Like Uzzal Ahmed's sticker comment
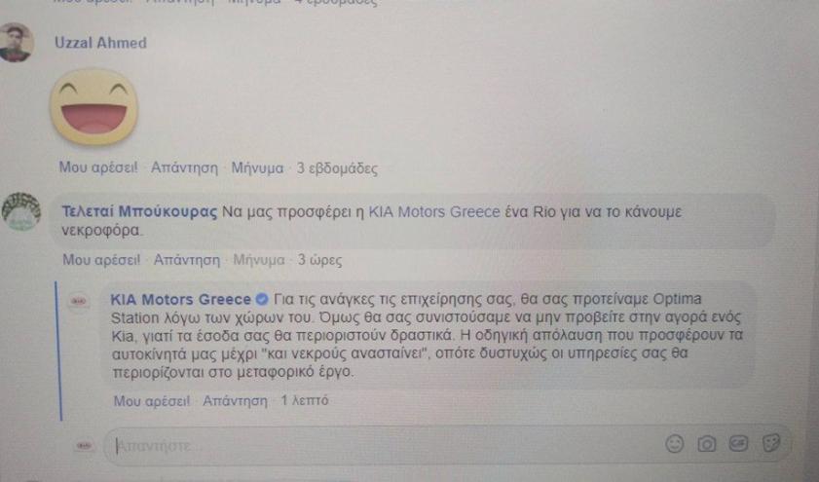This screenshot has width=819, height=482. (x=98, y=168)
